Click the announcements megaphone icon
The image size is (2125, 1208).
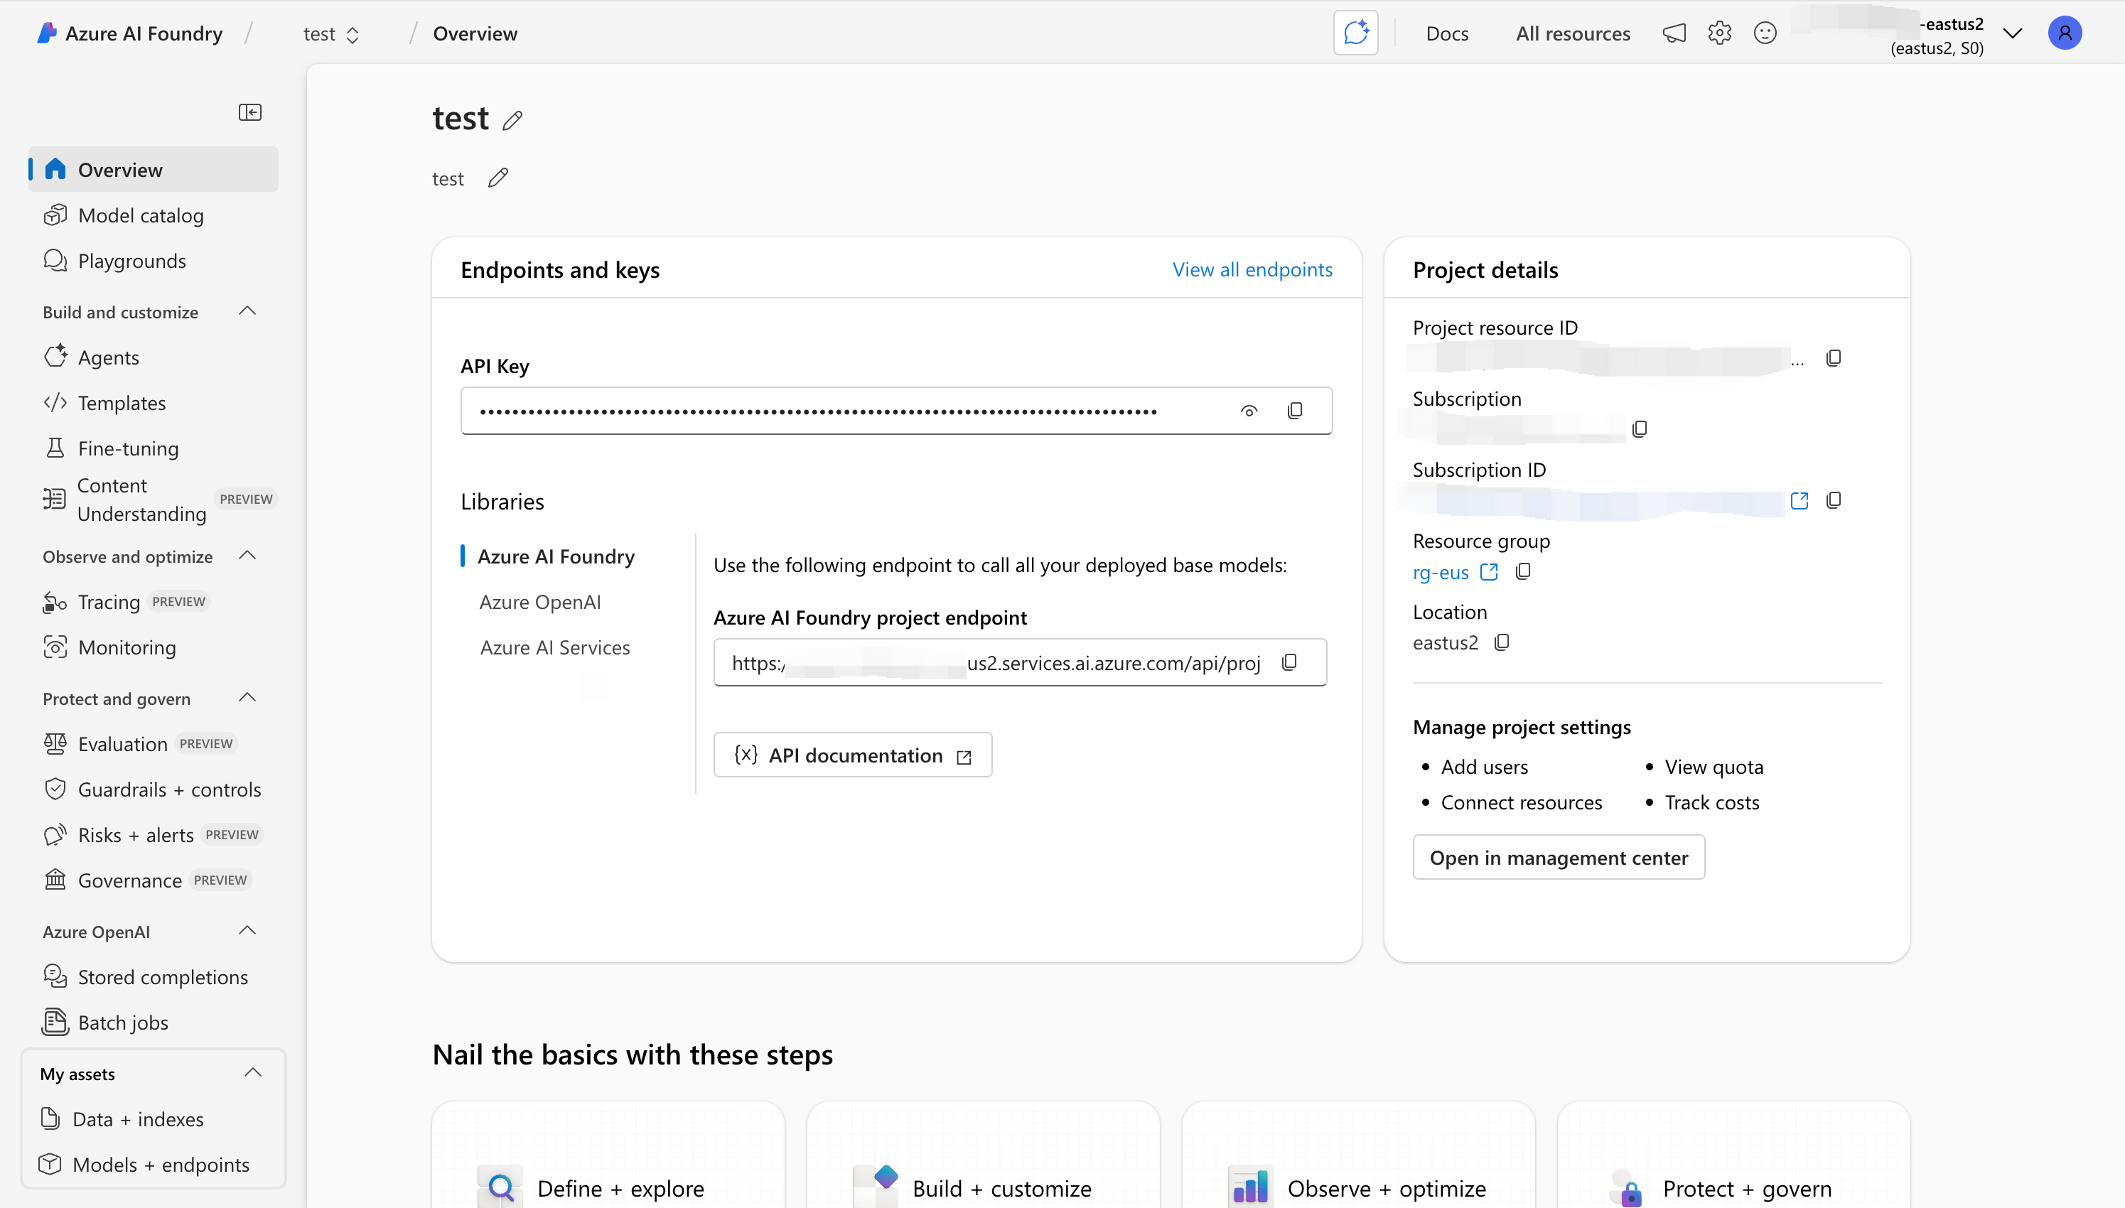point(1674,33)
